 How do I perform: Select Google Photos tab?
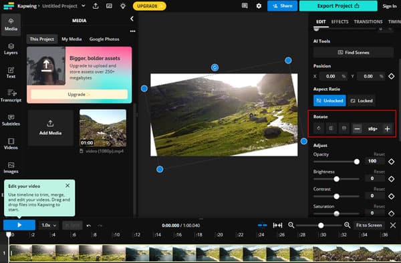[x=104, y=39]
